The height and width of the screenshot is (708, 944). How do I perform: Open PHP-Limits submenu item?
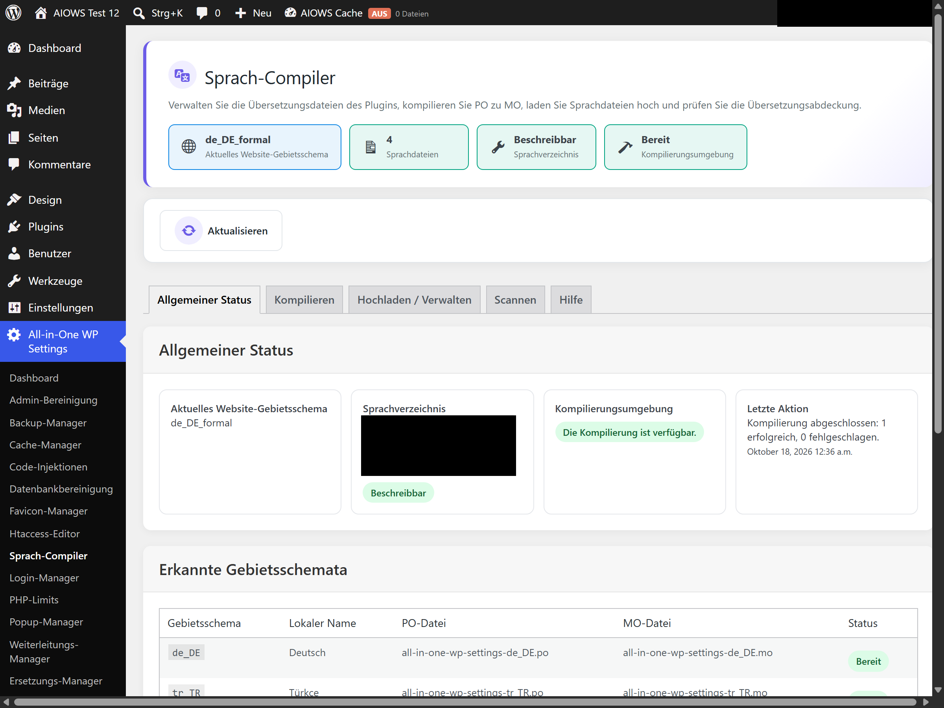[34, 600]
